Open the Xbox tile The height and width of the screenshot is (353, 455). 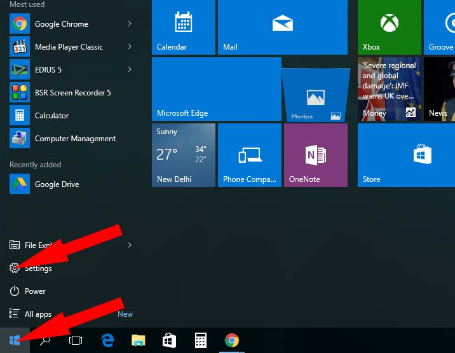click(389, 27)
